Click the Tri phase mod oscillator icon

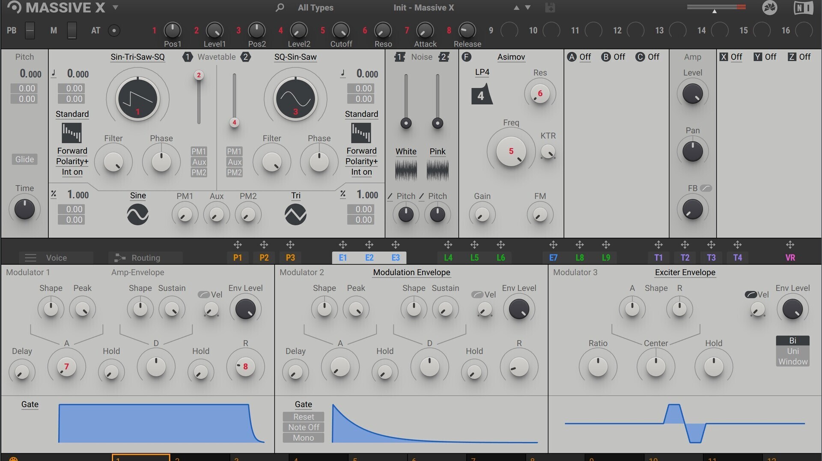[295, 214]
